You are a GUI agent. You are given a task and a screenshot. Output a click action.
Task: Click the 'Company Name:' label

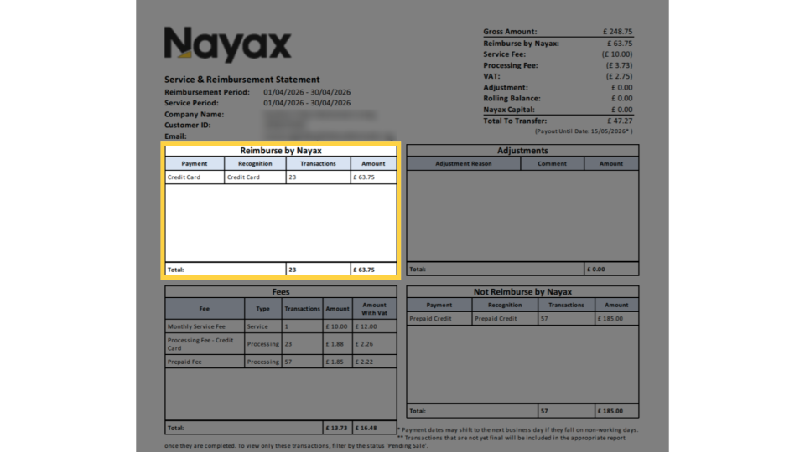[194, 115]
